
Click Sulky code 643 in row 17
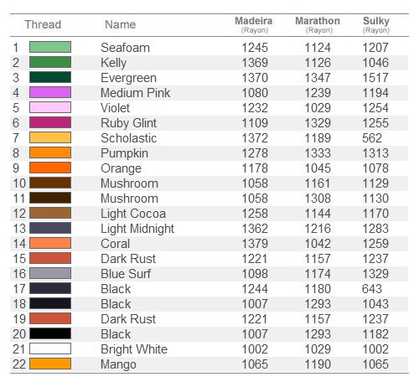point(372,289)
